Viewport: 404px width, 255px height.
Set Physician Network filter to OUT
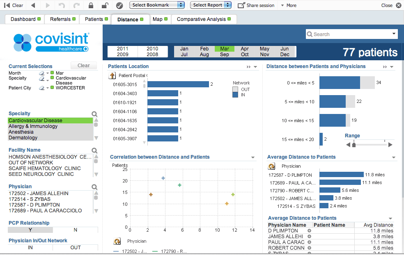(75, 248)
